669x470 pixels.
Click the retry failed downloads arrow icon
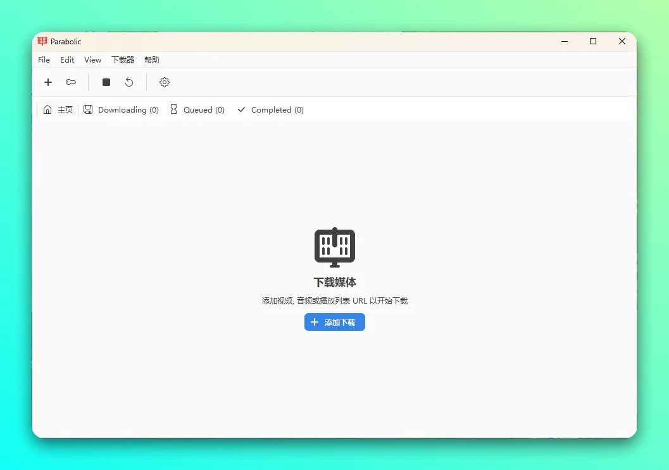click(x=129, y=82)
